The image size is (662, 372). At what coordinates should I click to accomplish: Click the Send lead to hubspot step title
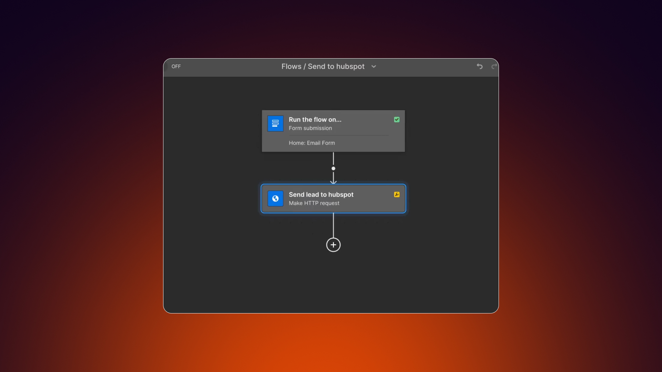click(321, 195)
